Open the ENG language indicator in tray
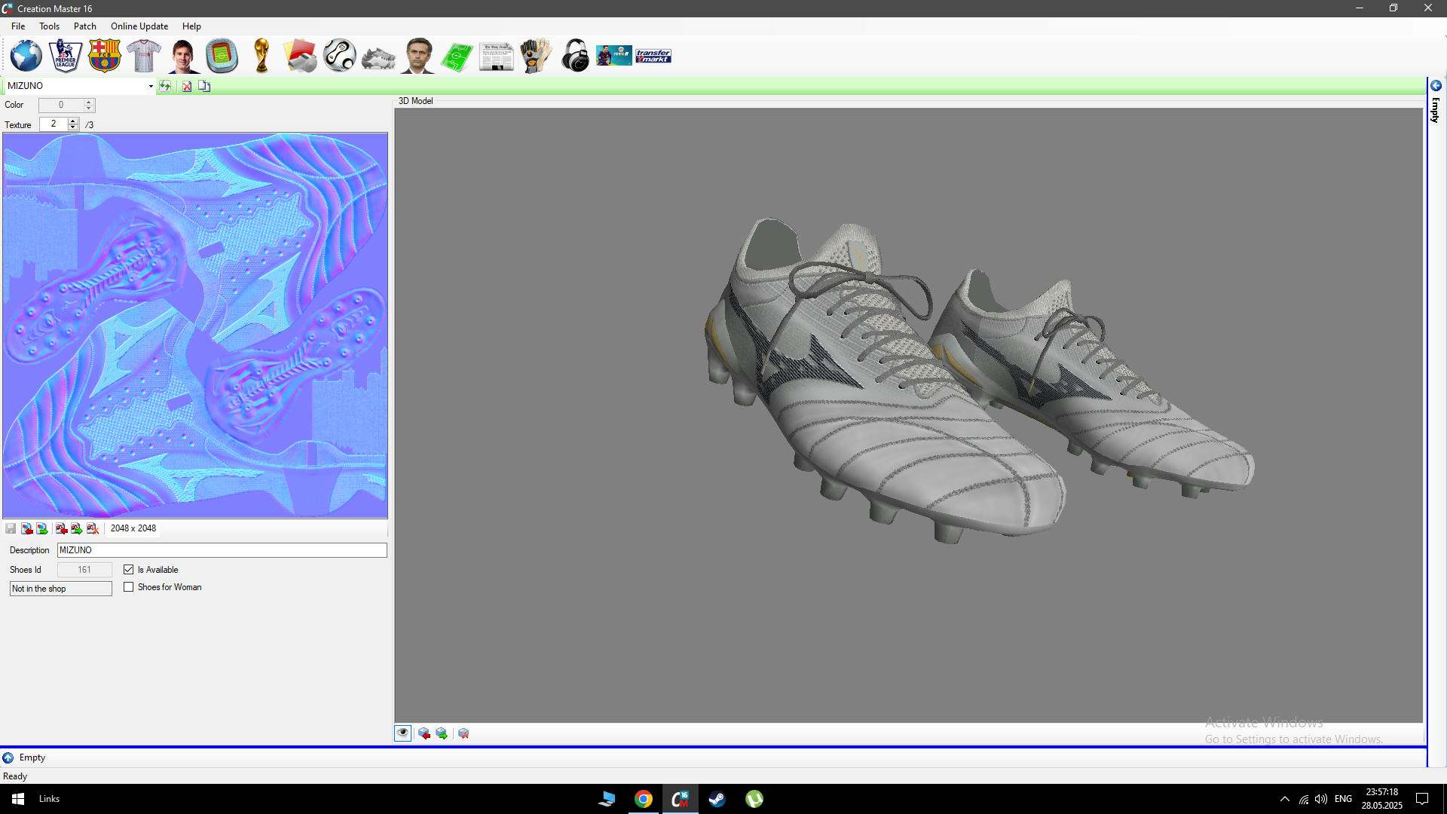Viewport: 1447px width, 814px height. tap(1343, 799)
